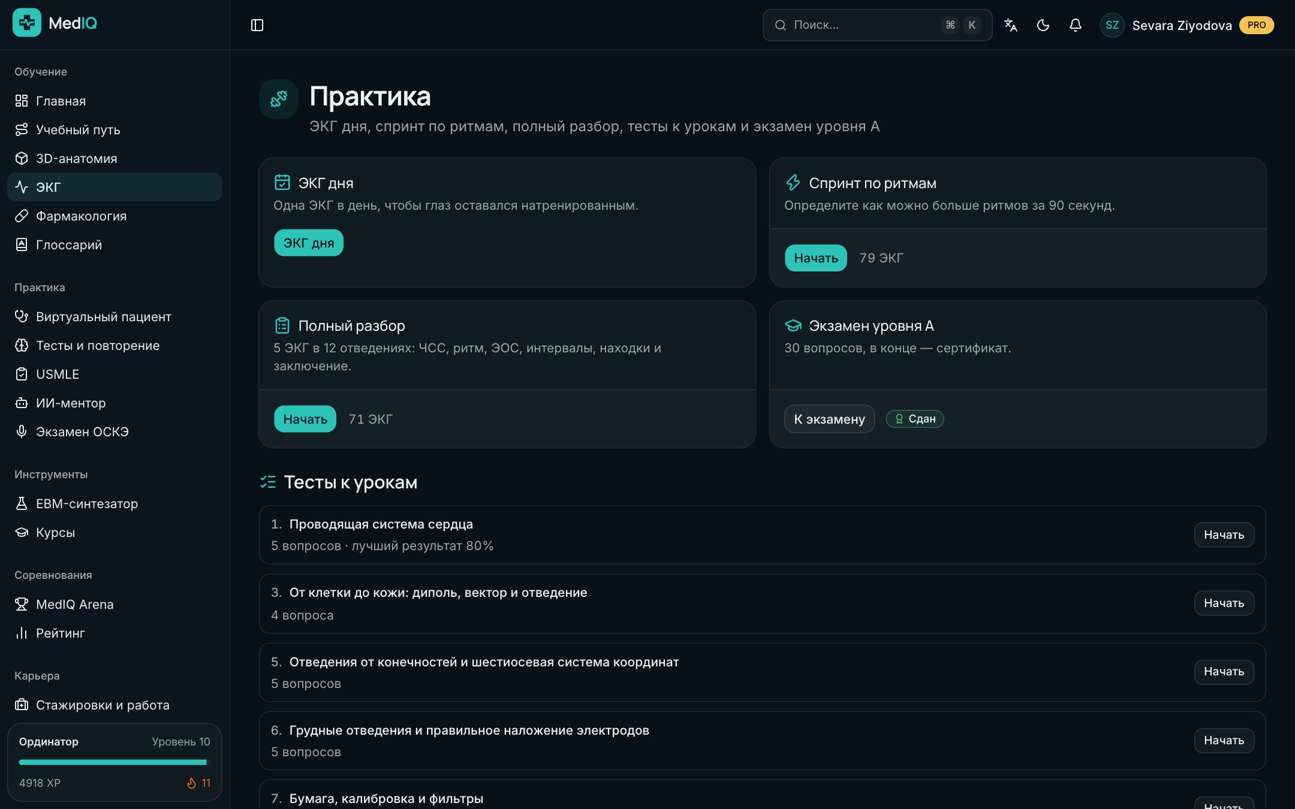Click the Фармакология pill icon

click(22, 216)
